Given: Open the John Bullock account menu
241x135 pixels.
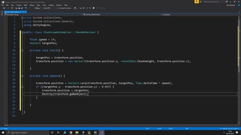Looking at the screenshot, I should [230, 5].
